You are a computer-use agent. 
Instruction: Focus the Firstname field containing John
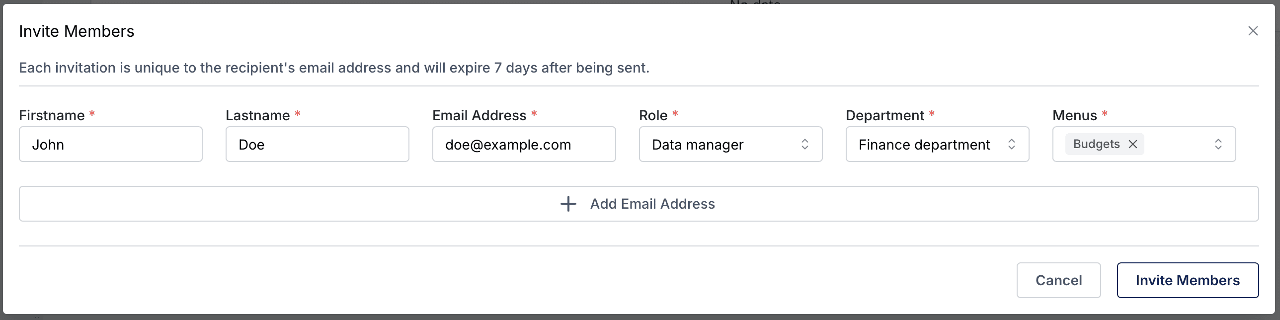pyautogui.click(x=110, y=144)
